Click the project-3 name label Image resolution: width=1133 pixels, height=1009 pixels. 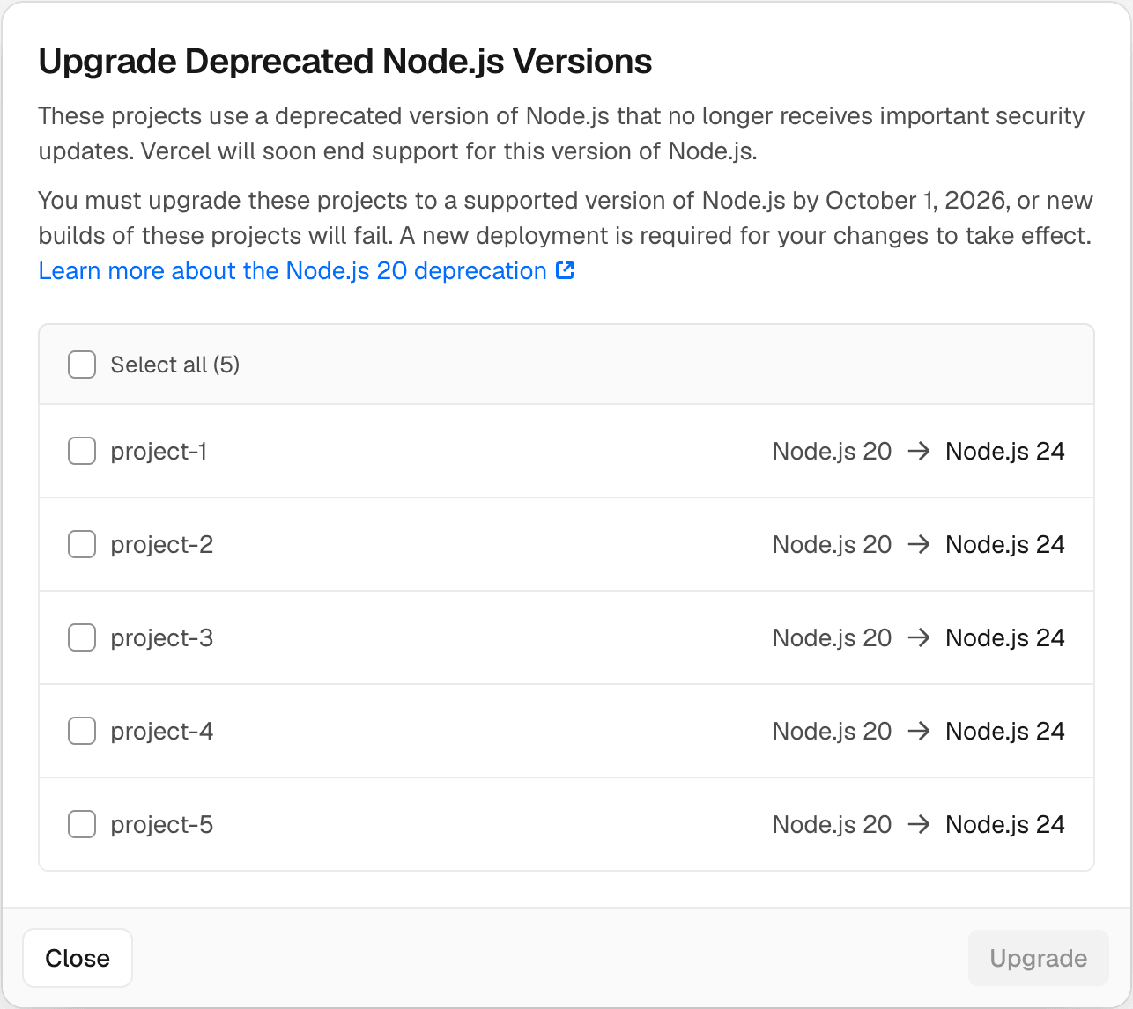click(x=161, y=638)
